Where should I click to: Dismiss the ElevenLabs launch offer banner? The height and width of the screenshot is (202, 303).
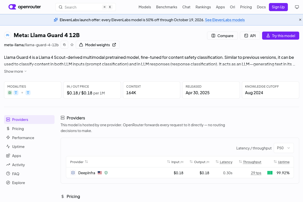point(300,20)
